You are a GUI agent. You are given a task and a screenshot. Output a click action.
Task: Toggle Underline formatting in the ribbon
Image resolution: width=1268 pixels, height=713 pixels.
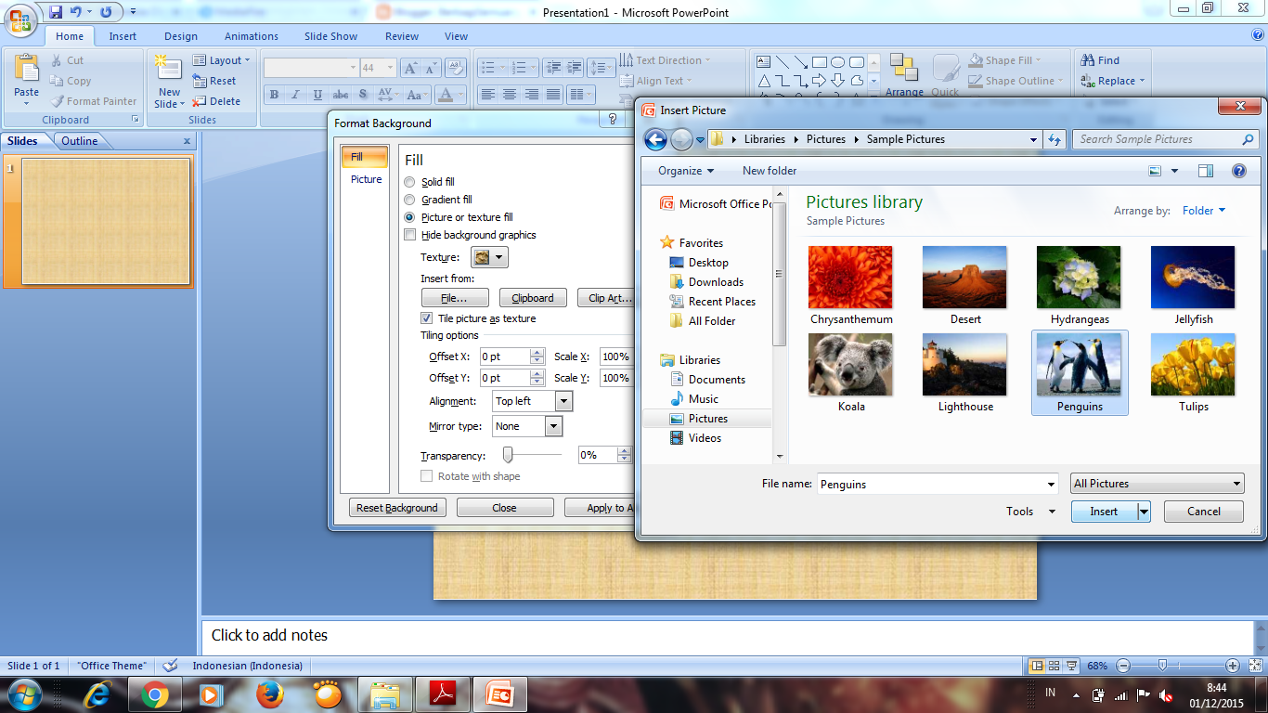click(x=318, y=95)
